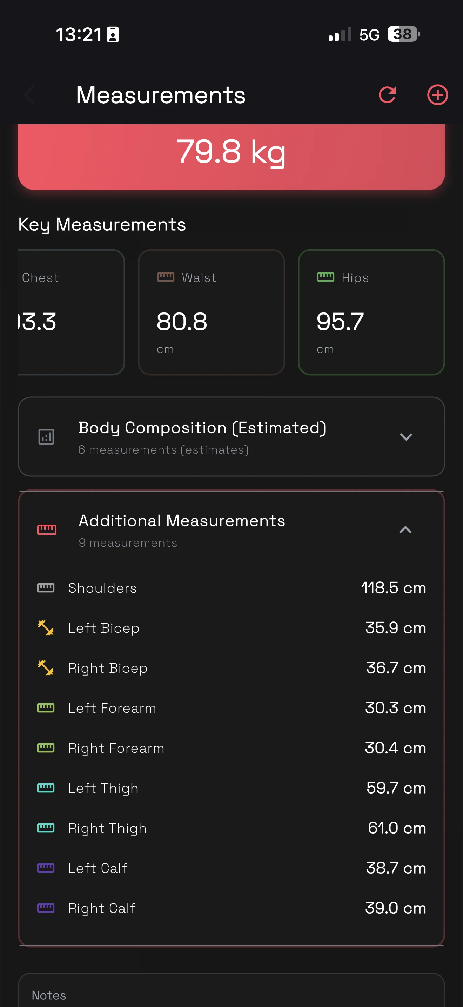The height and width of the screenshot is (1007, 463).
Task: Select the Shoulders measurement row
Action: 231,588
